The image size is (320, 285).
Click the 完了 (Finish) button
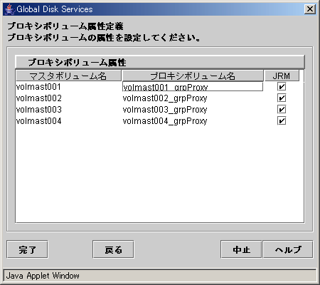pos(27,249)
